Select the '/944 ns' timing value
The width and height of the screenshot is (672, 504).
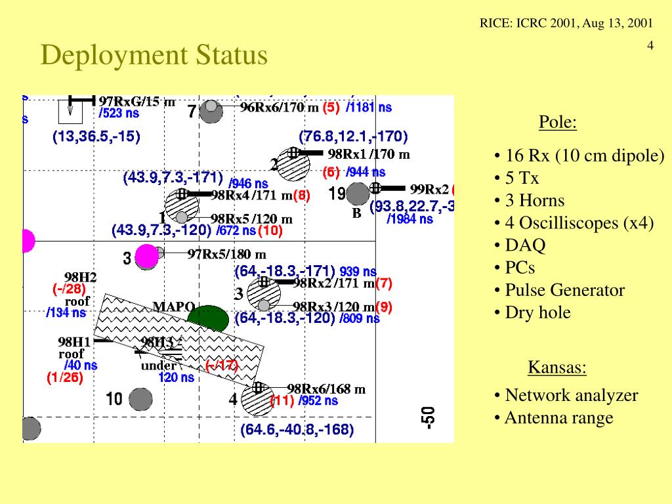point(366,173)
